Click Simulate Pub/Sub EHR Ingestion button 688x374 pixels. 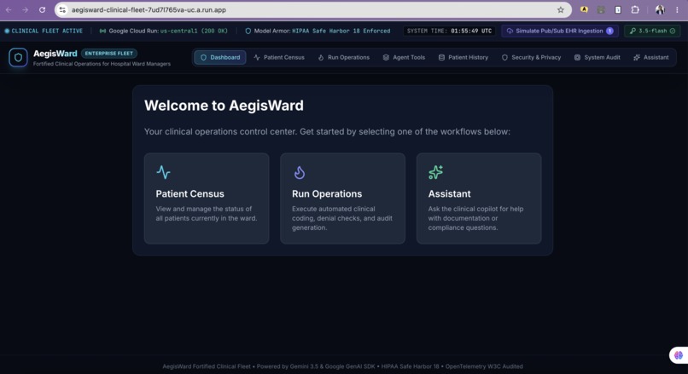(560, 31)
